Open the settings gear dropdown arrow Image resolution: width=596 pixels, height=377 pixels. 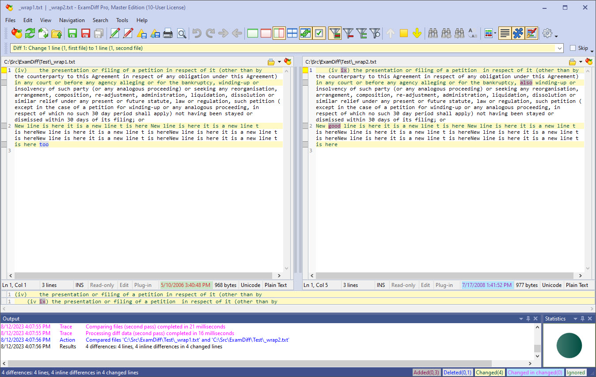click(556, 36)
